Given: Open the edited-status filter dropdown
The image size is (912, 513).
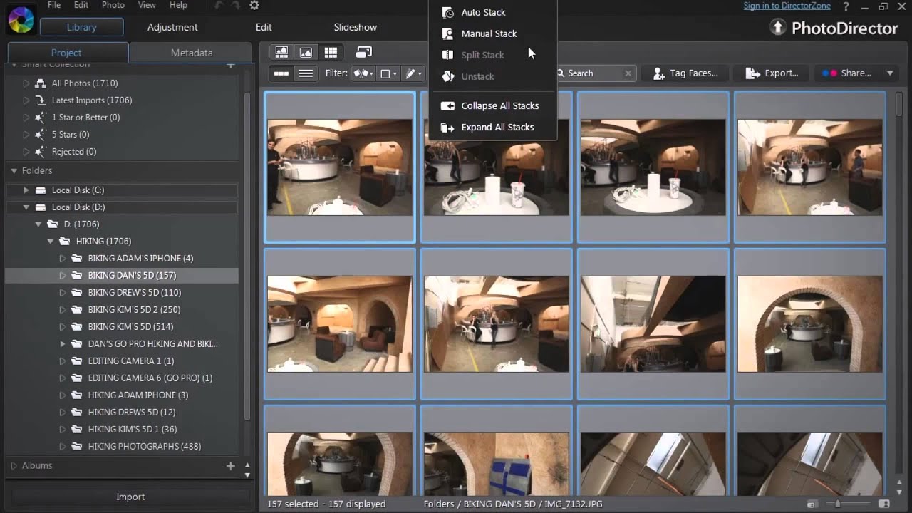Looking at the screenshot, I should coord(414,73).
